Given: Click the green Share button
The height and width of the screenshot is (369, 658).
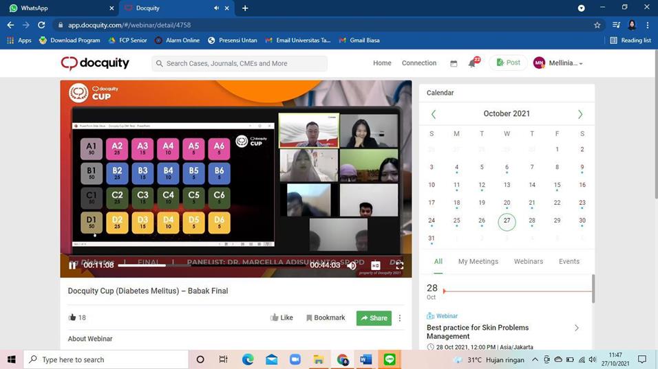Looking at the screenshot, I should pyautogui.click(x=374, y=318).
